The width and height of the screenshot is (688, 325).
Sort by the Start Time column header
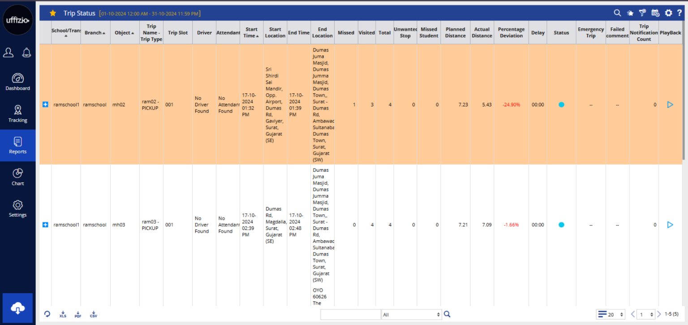click(251, 32)
